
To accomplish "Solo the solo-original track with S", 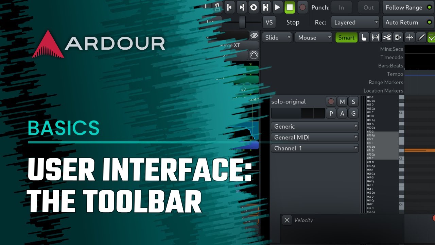I will point(353,101).
